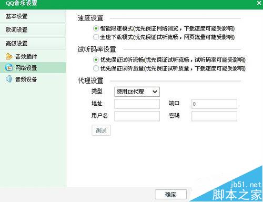Select 全速下载模式 radio button
263x202 pixels.
(96, 37)
